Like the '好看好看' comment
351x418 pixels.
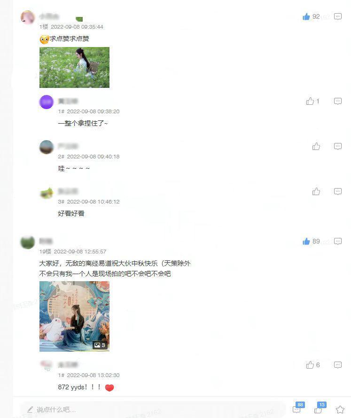[316, 191]
